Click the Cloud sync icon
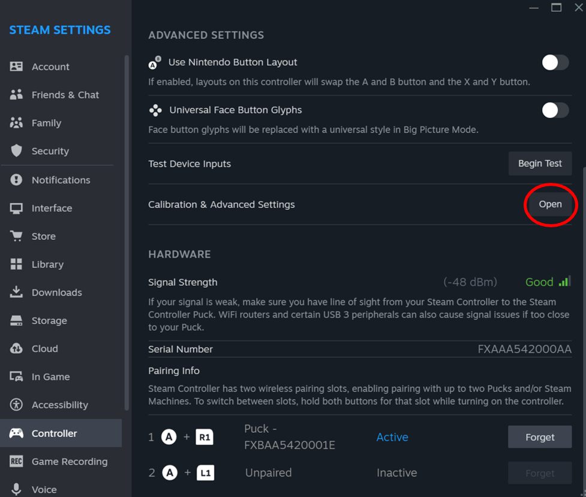This screenshot has width=586, height=497. (x=16, y=348)
